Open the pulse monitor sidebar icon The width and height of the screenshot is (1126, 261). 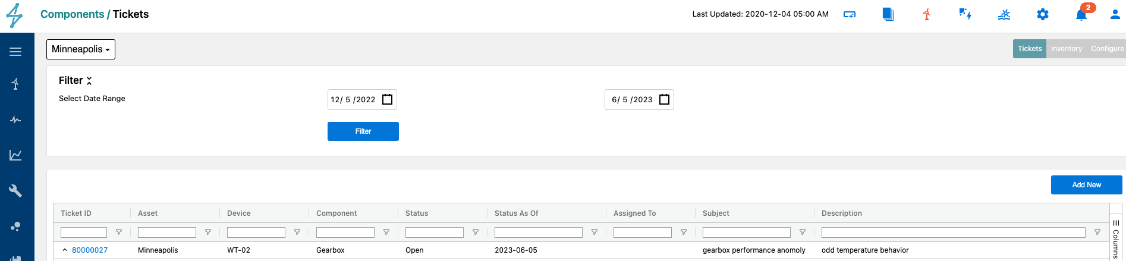(x=15, y=120)
